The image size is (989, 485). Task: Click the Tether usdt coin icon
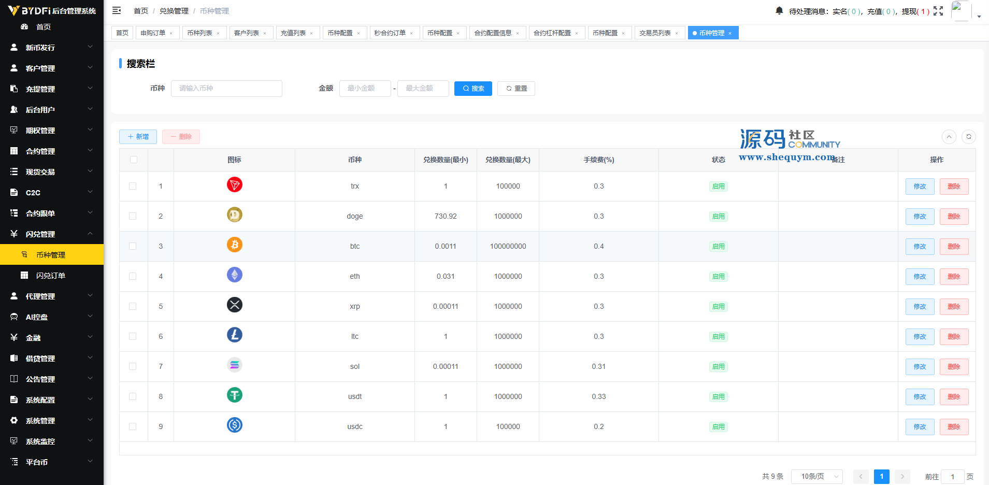(235, 395)
